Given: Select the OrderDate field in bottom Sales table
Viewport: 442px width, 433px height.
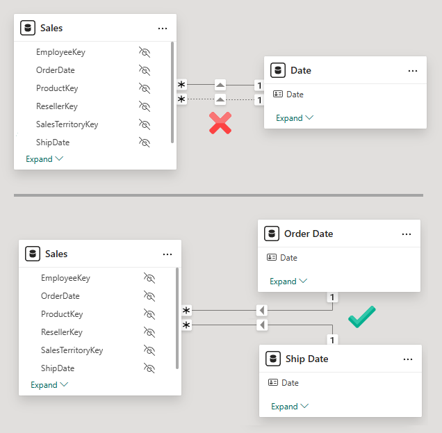Looking at the screenshot, I should click(60, 296).
